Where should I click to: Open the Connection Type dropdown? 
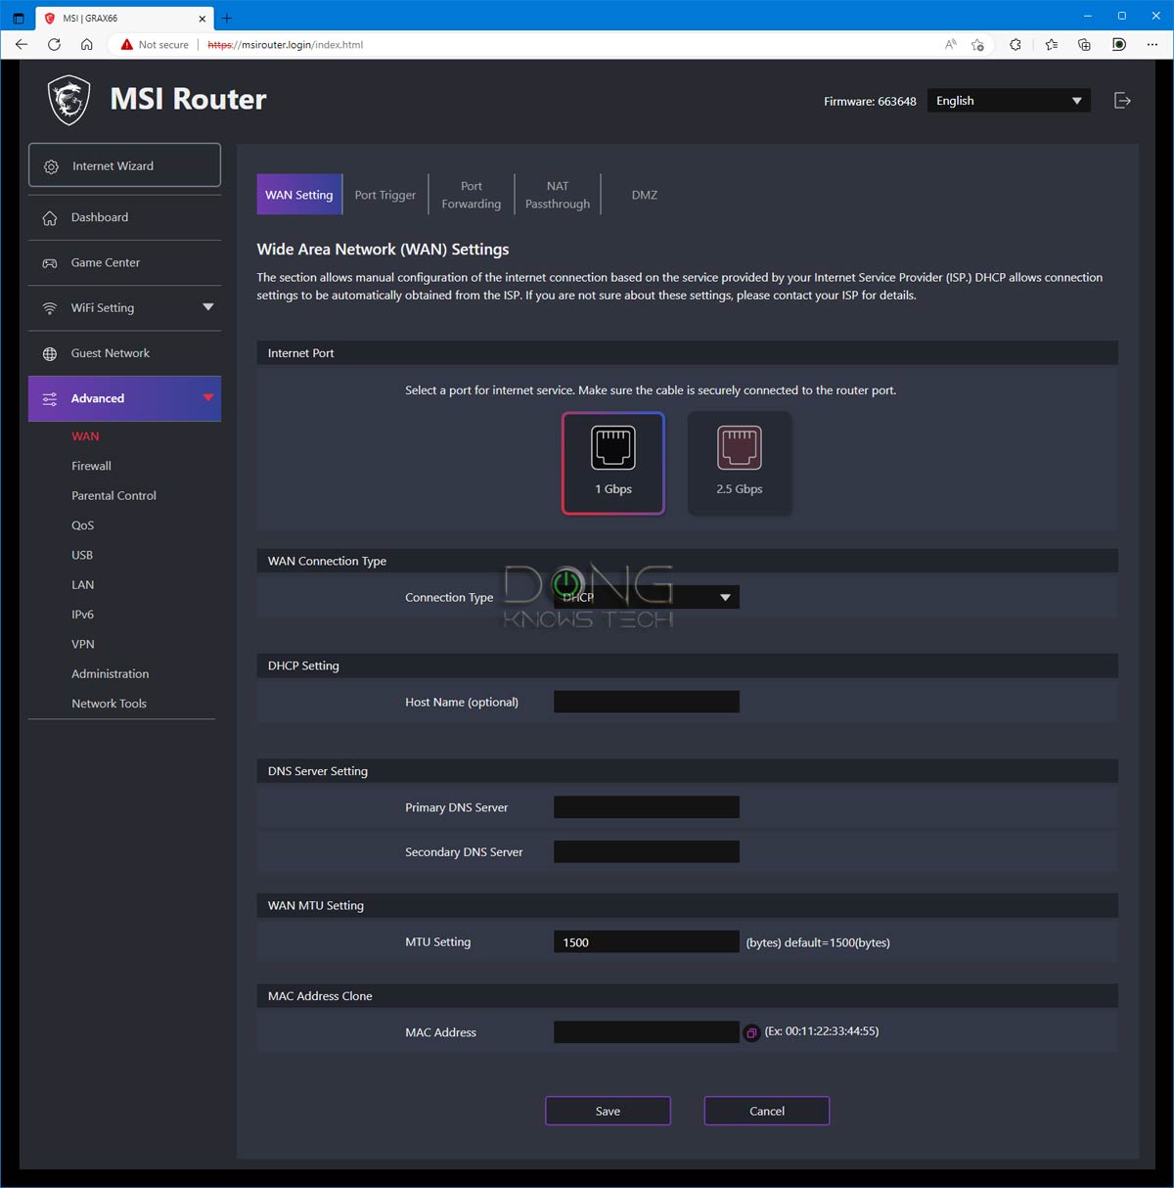pyautogui.click(x=647, y=597)
